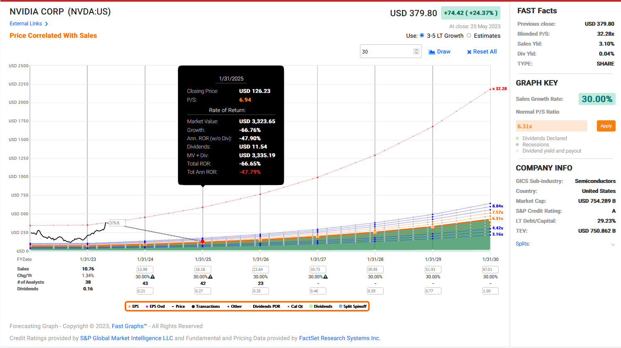Toggle the Cal Qt legend item
621x348 pixels.
click(295, 307)
